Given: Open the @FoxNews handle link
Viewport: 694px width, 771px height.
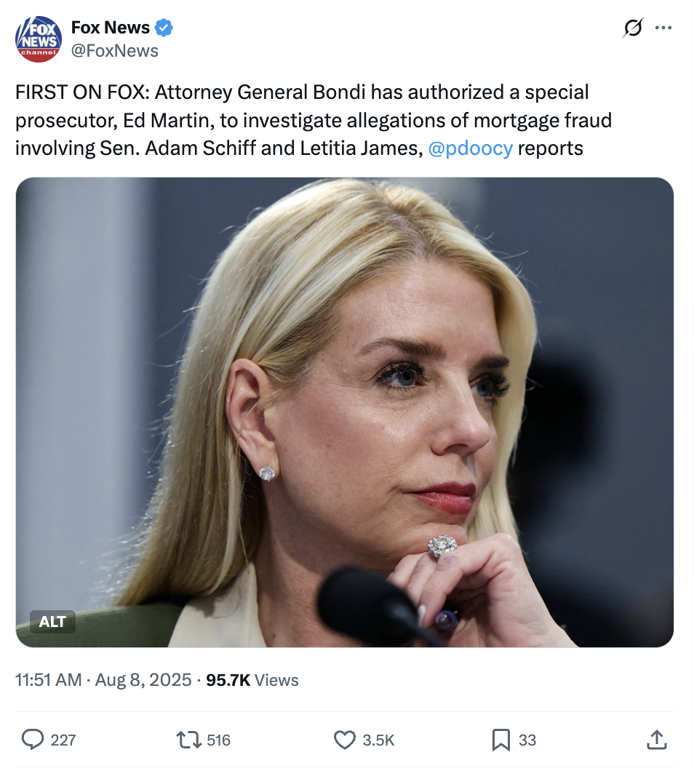Looking at the screenshot, I should 114,50.
